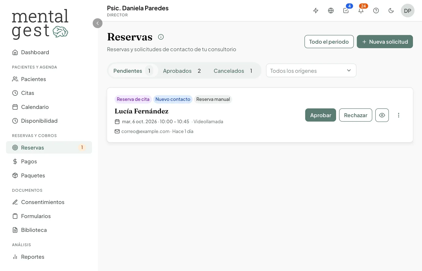The width and height of the screenshot is (422, 271).
Task: Toggle dark mode moon icon
Action: click(x=391, y=11)
